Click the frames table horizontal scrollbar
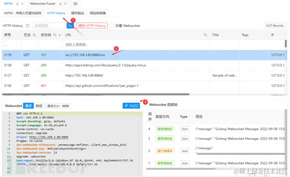This screenshot has width=290, height=177. click(181, 169)
